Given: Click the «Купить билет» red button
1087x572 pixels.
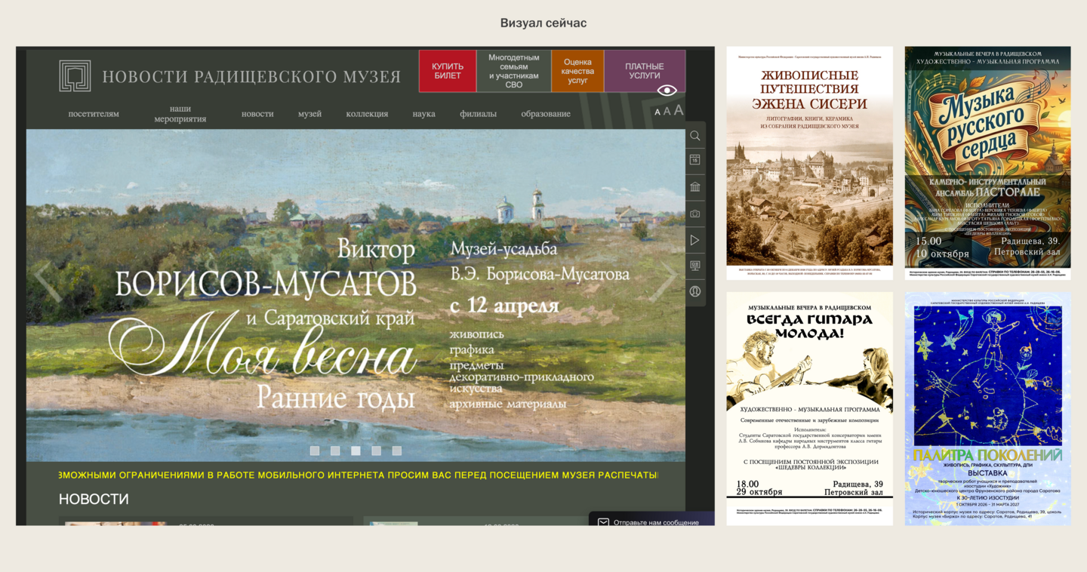Looking at the screenshot, I should click(x=448, y=71).
